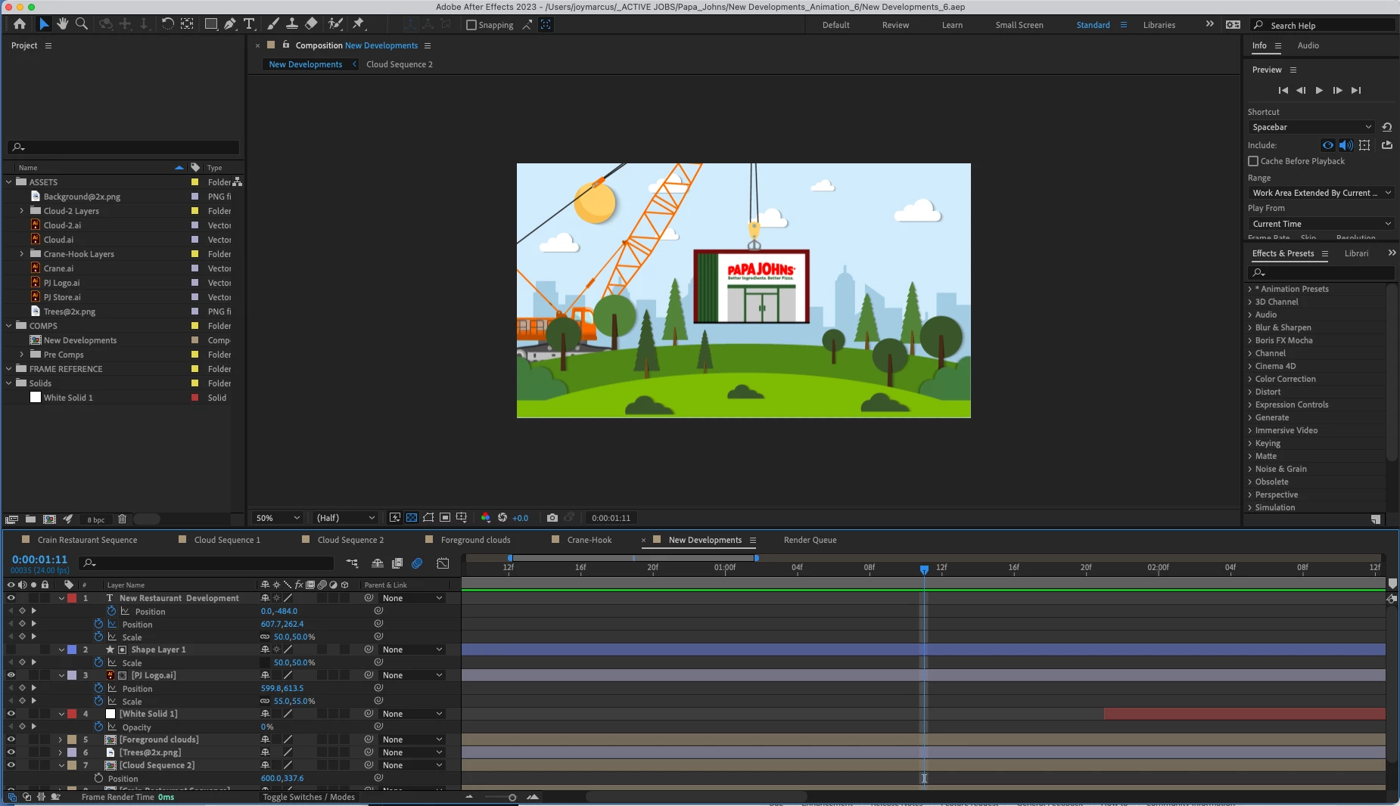Switch to the Cloud Sequence 1 timeline tab
Viewport: 1400px width, 806px height.
(x=226, y=540)
